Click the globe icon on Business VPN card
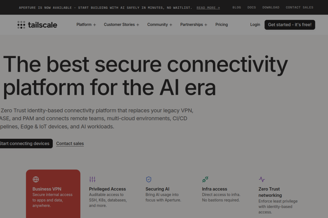This screenshot has height=218, width=328. 36,179
